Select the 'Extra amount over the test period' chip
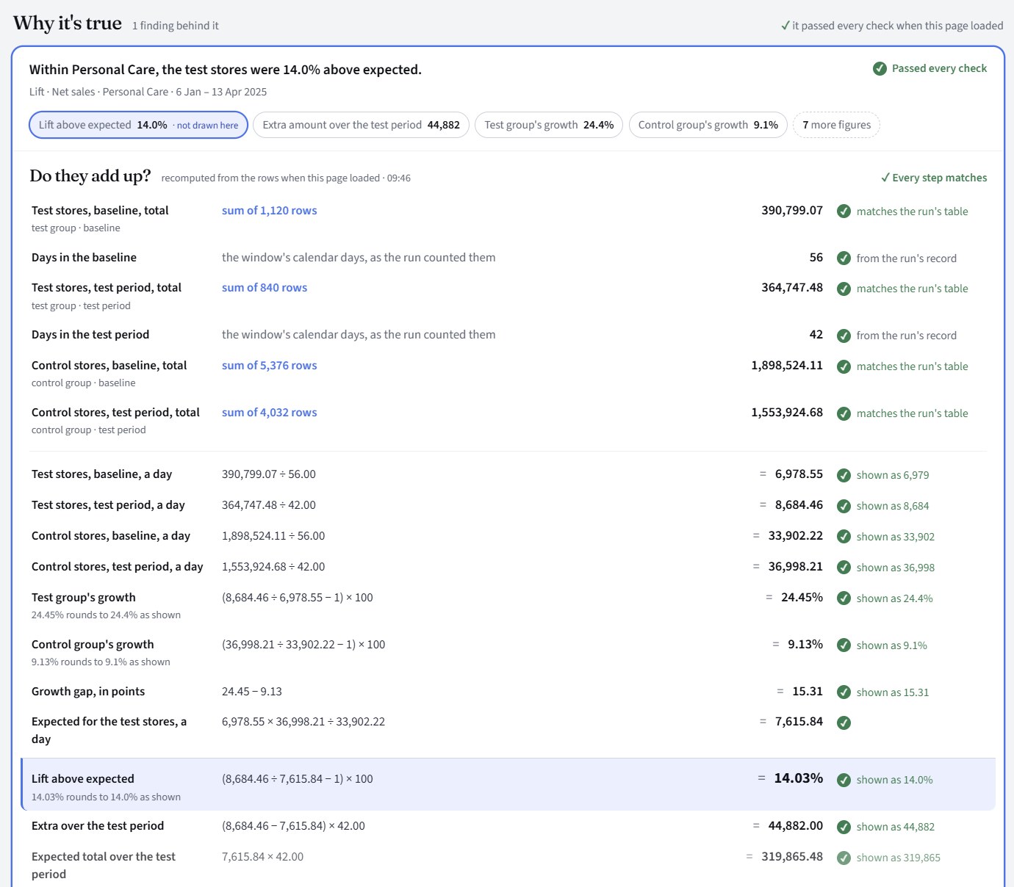The image size is (1014, 887). pyautogui.click(x=361, y=125)
